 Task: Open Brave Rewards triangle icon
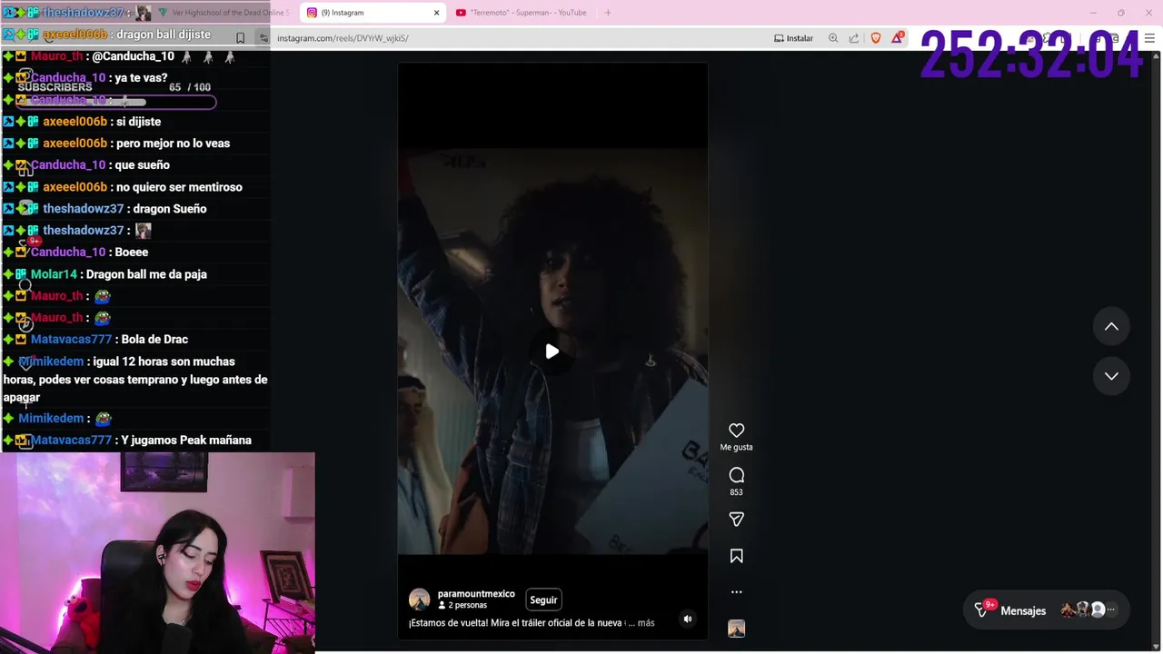point(898,37)
